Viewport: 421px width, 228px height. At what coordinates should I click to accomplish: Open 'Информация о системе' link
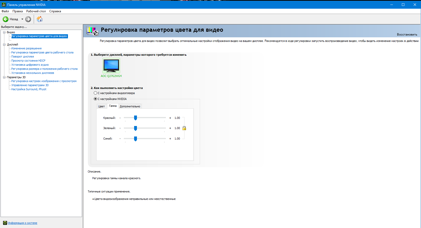point(22,223)
